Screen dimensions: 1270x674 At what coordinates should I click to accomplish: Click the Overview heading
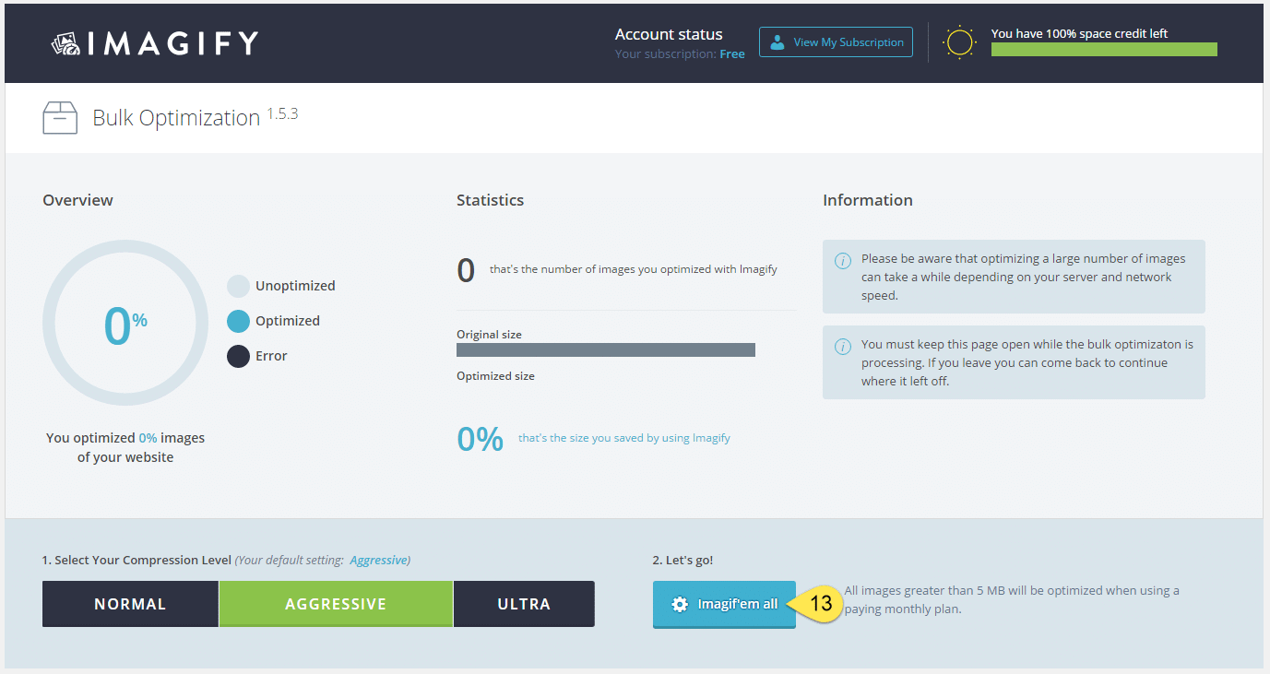[77, 200]
